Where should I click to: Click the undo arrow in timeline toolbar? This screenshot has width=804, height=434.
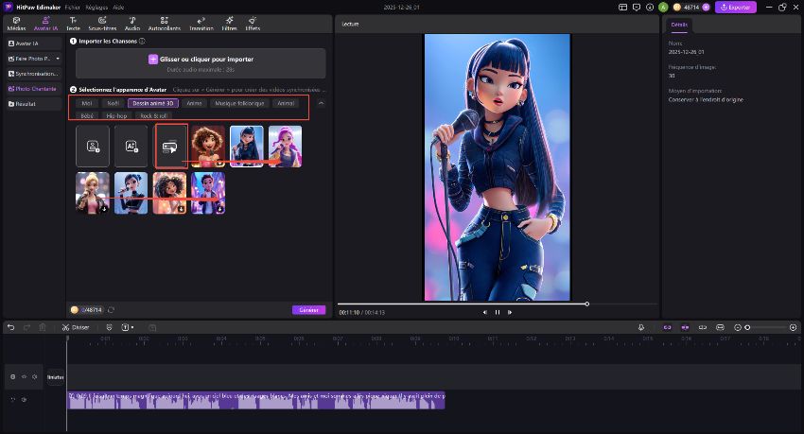click(11, 327)
